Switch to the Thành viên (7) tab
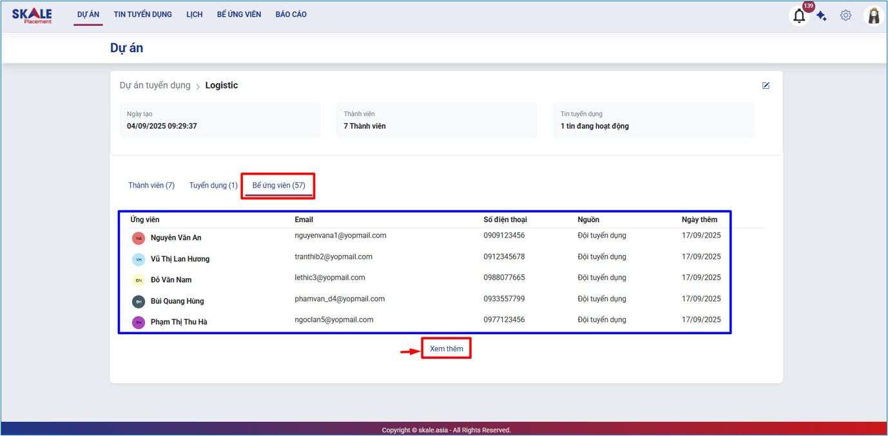 tap(151, 185)
